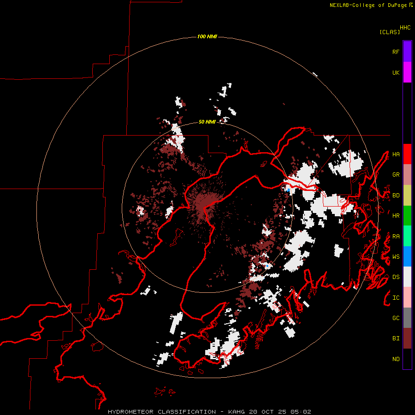Click the DS legend label

[396, 277]
